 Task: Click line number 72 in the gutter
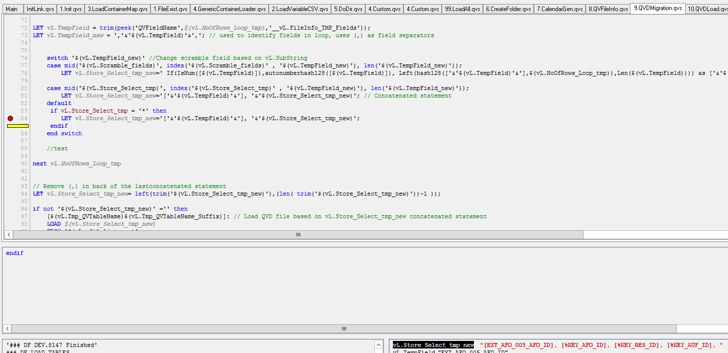click(x=25, y=28)
